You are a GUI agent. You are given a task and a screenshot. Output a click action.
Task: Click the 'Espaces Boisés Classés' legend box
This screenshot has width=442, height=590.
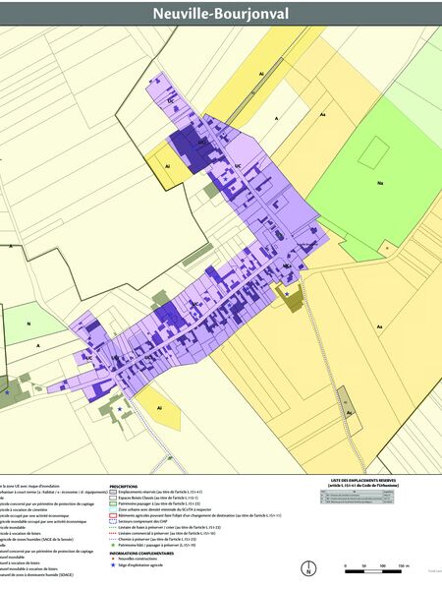[113, 498]
